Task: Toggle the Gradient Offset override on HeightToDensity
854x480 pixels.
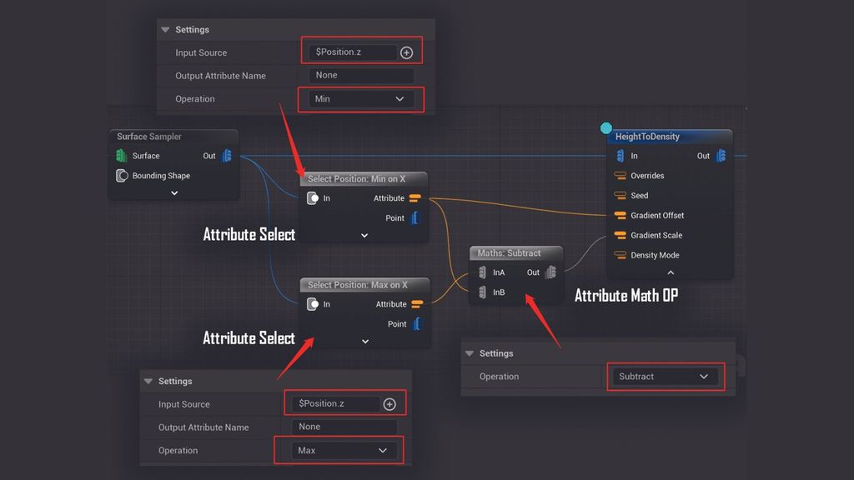Action: pos(620,215)
